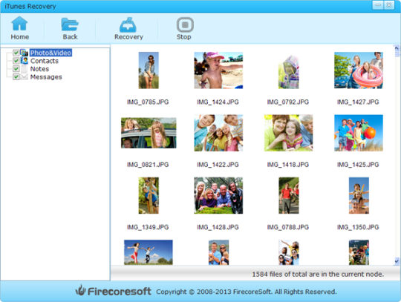This screenshot has height=302, width=401.
Task: Select the Contacts tree node
Action: (x=45, y=61)
